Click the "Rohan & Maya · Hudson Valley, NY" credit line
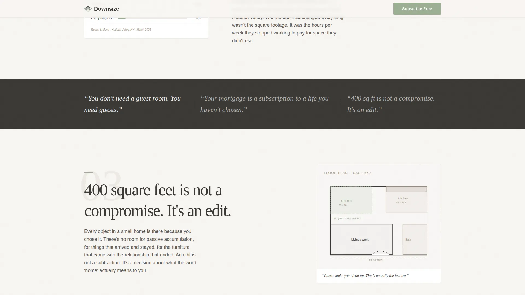The image size is (525, 295). (x=121, y=29)
